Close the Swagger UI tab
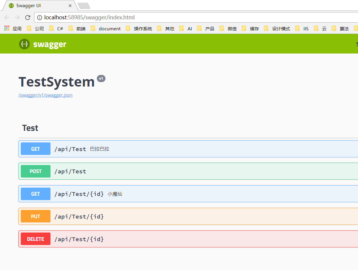The image size is (358, 270). click(70, 6)
